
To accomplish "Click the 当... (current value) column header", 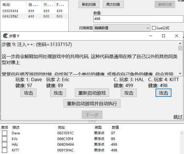I will pos(33,5).
